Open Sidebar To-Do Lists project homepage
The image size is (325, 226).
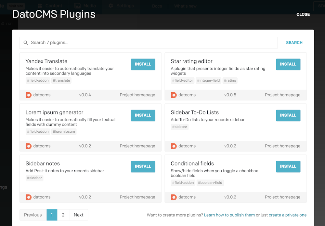282,146
